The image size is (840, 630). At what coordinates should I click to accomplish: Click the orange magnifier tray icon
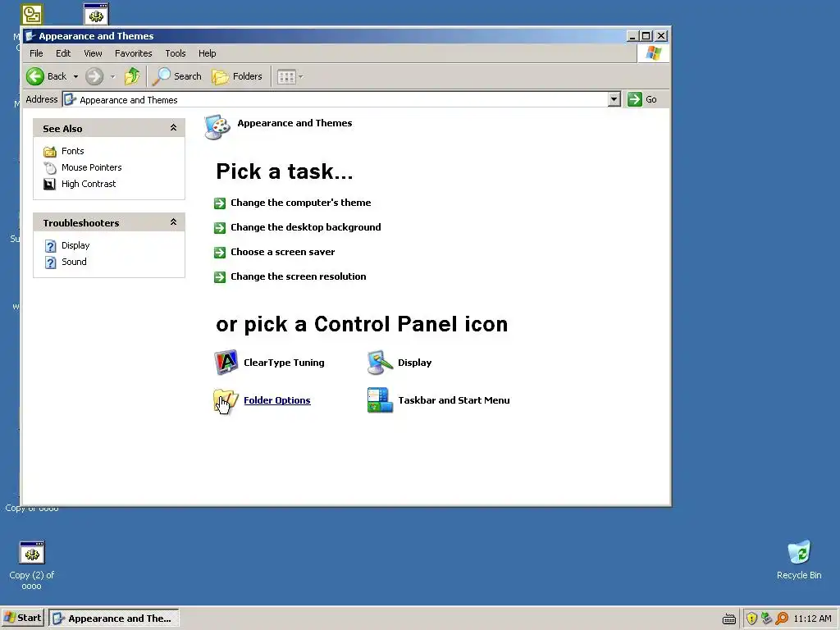[x=782, y=619]
